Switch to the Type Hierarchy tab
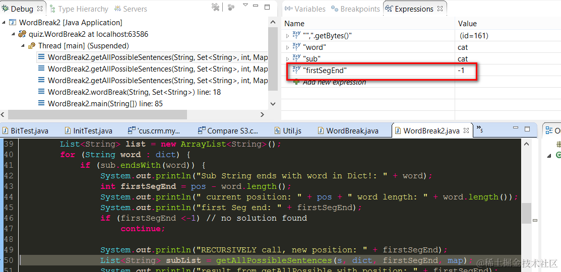The width and height of the screenshot is (561, 272). [79, 9]
